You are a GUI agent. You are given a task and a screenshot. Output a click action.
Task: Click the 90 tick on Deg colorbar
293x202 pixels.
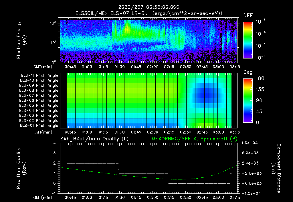[x=259, y=100]
